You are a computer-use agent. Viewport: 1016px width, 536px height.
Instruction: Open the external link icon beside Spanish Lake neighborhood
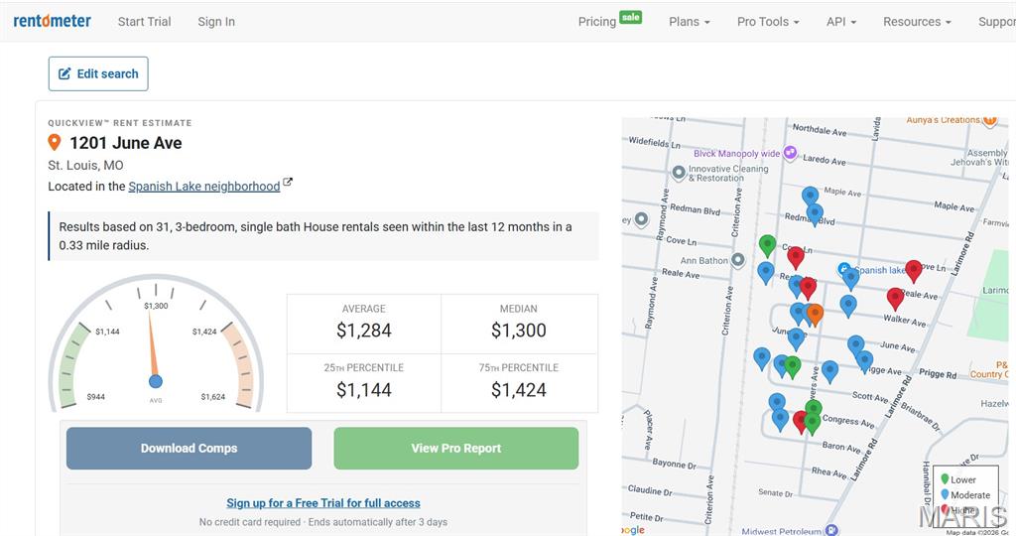click(x=288, y=183)
